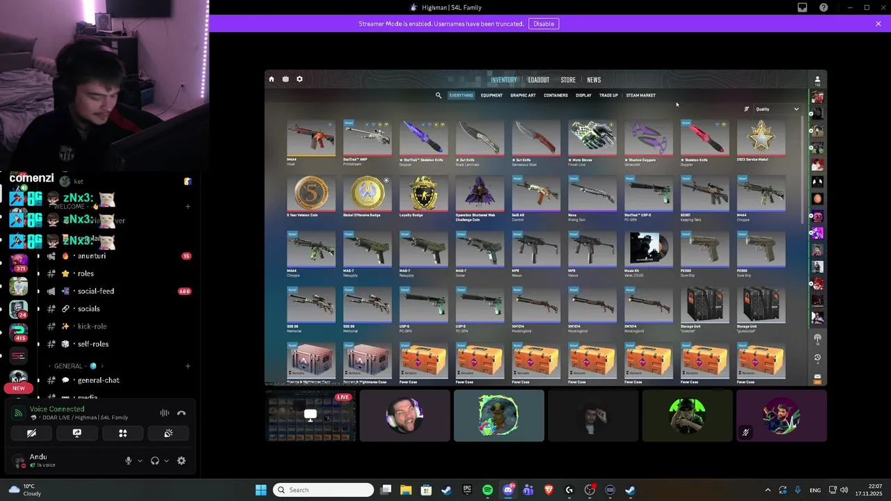Viewport: 891px width, 501px height.
Task: Open microphone input options arrow
Action: pyautogui.click(x=140, y=461)
